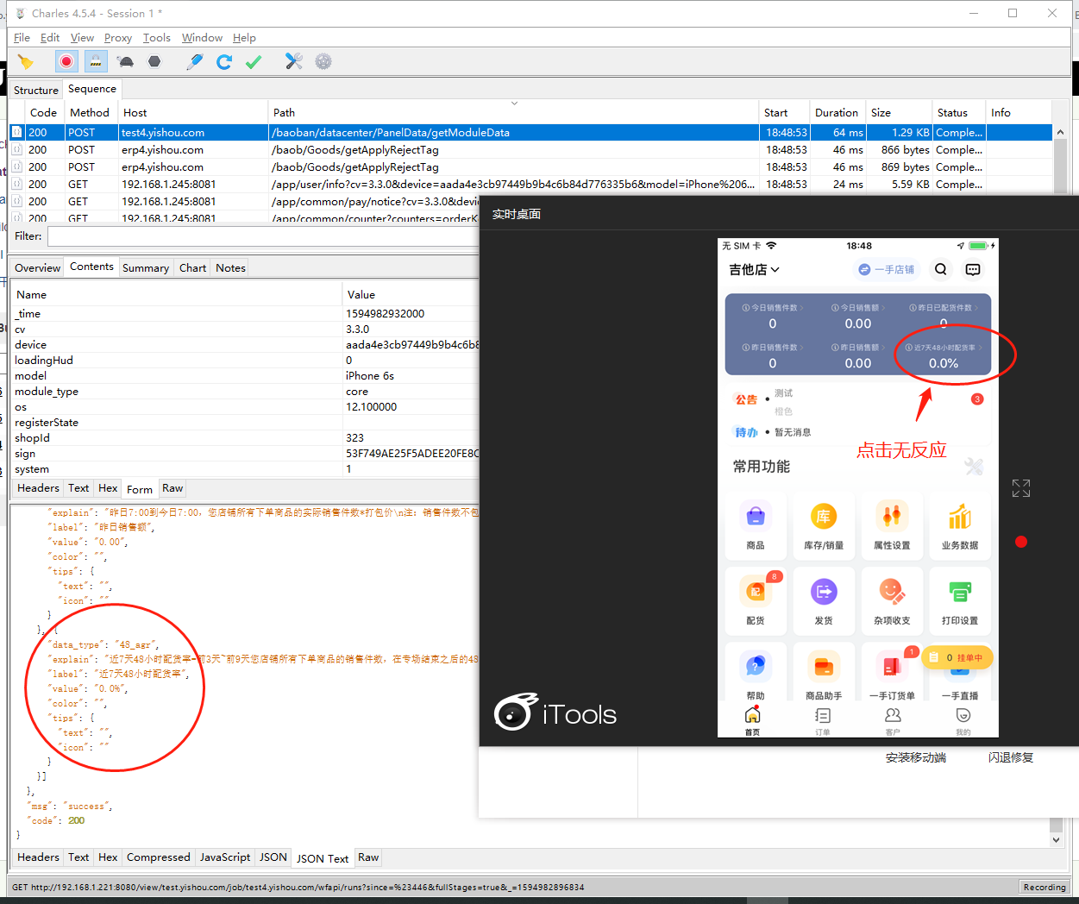The width and height of the screenshot is (1079, 904).
Task: Tap the 配货 feature icon
Action: [756, 600]
